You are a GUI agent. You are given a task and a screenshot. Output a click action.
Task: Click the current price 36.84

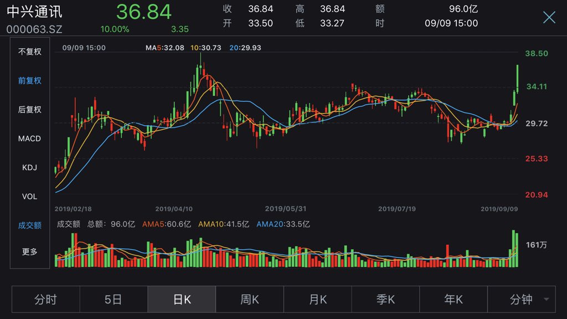(x=143, y=12)
